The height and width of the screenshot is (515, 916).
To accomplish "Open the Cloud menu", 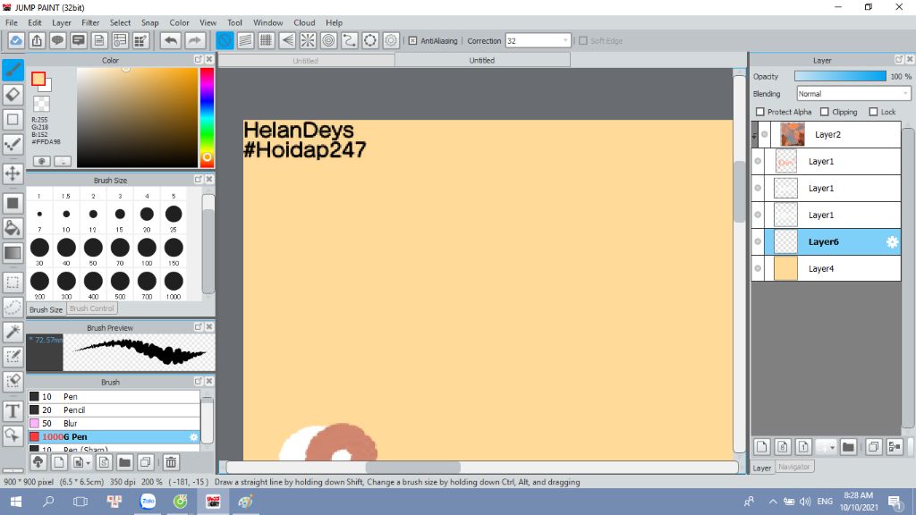I will click(x=304, y=22).
